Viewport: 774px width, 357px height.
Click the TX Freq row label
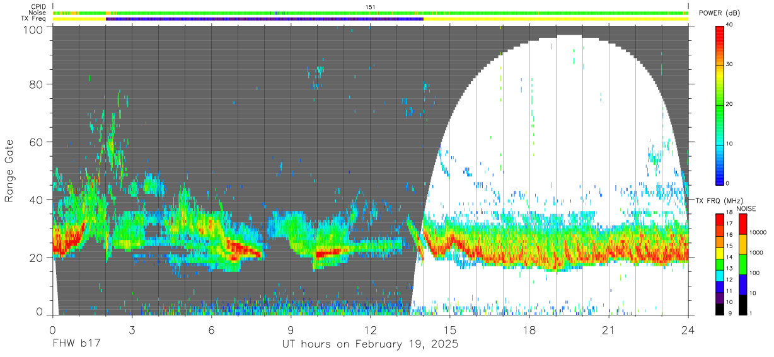pyautogui.click(x=33, y=19)
